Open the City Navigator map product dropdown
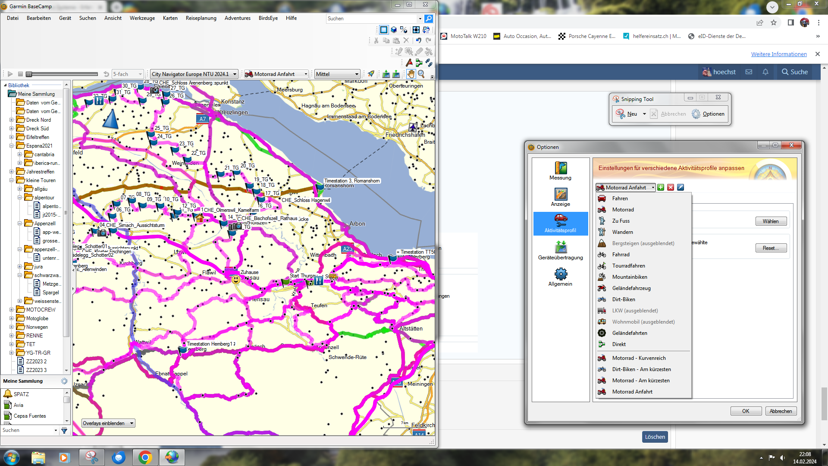The height and width of the screenshot is (466, 828). tap(235, 74)
